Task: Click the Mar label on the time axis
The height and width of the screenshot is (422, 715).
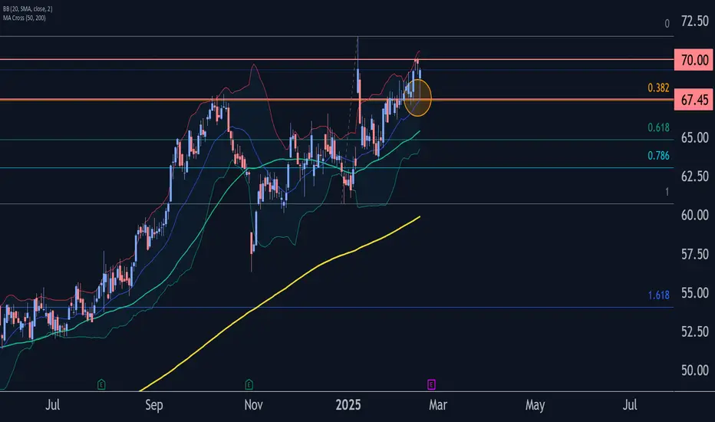Action: (x=438, y=405)
